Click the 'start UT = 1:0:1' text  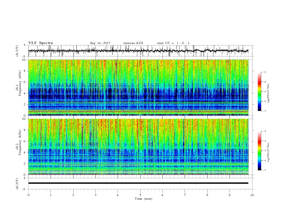tap(173, 43)
